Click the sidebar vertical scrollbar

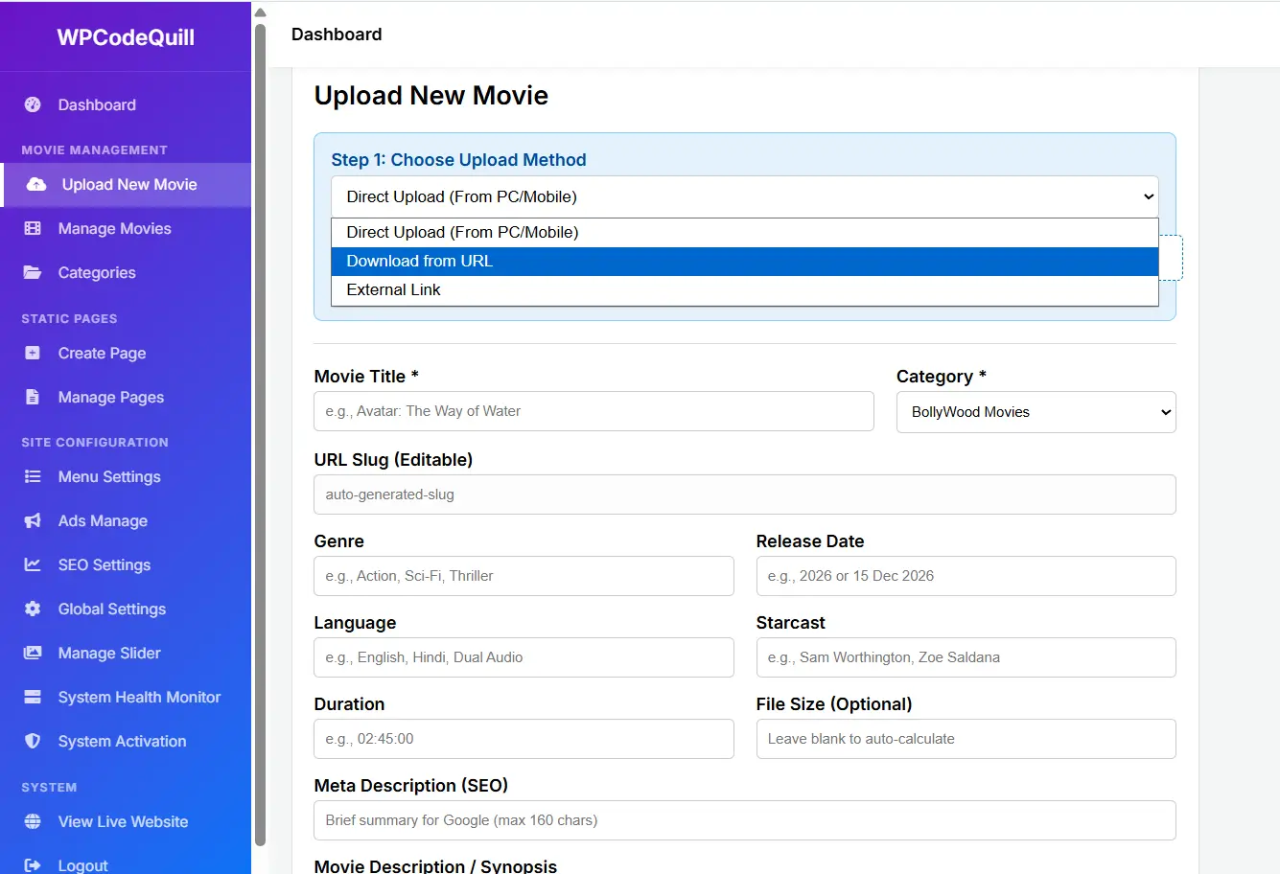click(260, 434)
